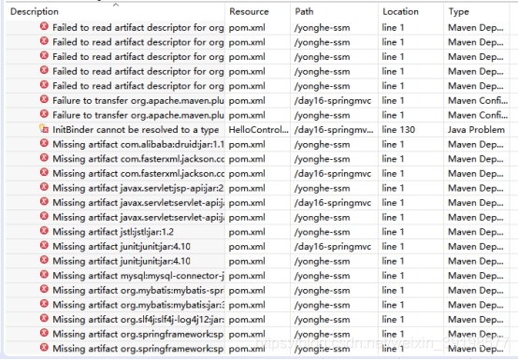Select 'Missing artifact org.slf4j:slf4j-log4j12' description
518x360 pixels.
138,320
